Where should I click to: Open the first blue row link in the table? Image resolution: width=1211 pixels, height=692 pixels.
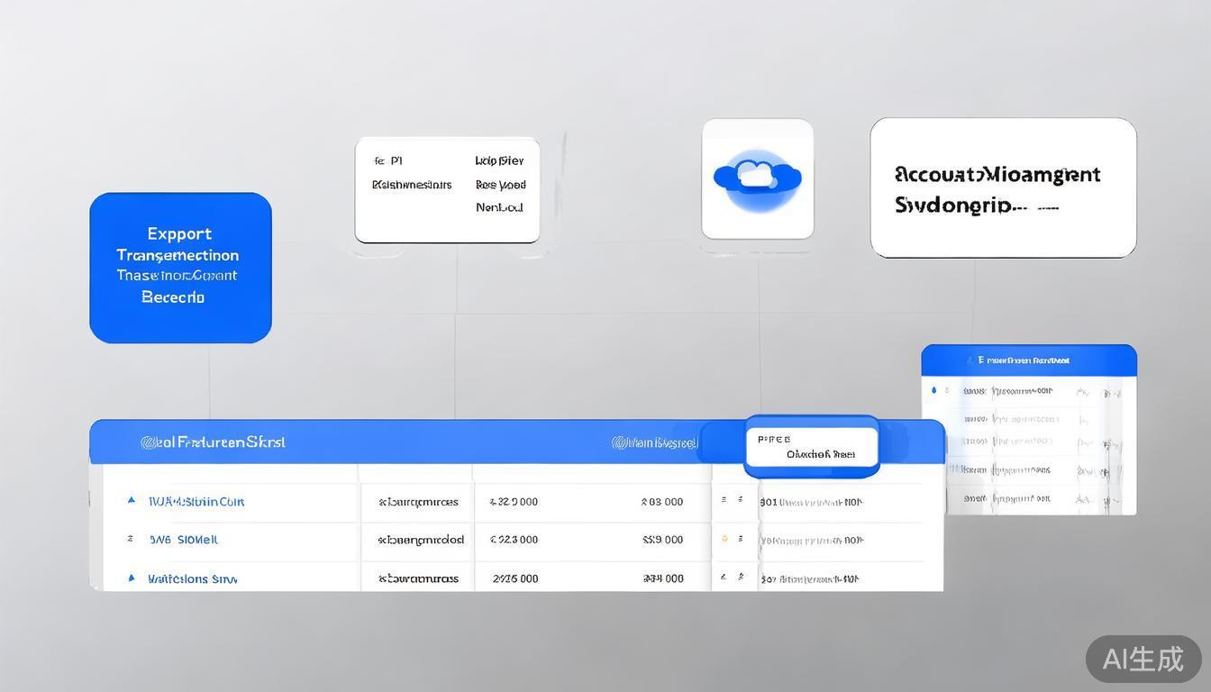[x=196, y=501]
